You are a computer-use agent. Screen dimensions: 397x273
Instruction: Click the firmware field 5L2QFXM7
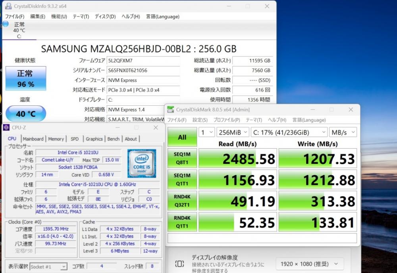click(x=143, y=60)
